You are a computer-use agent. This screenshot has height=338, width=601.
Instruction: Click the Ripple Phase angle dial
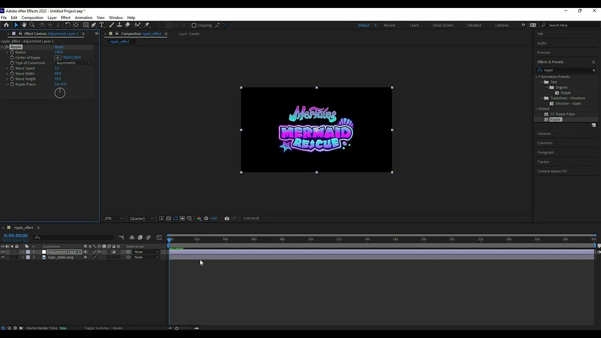60,93
